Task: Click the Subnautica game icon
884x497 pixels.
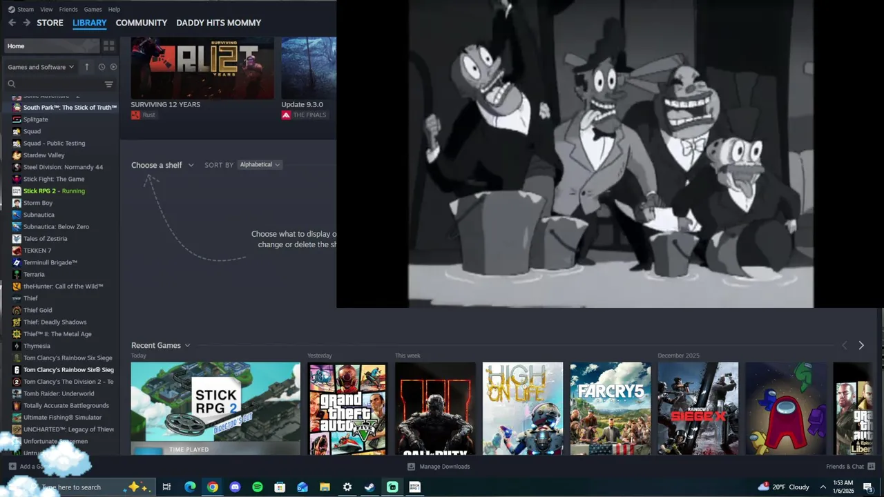Action: (x=17, y=215)
